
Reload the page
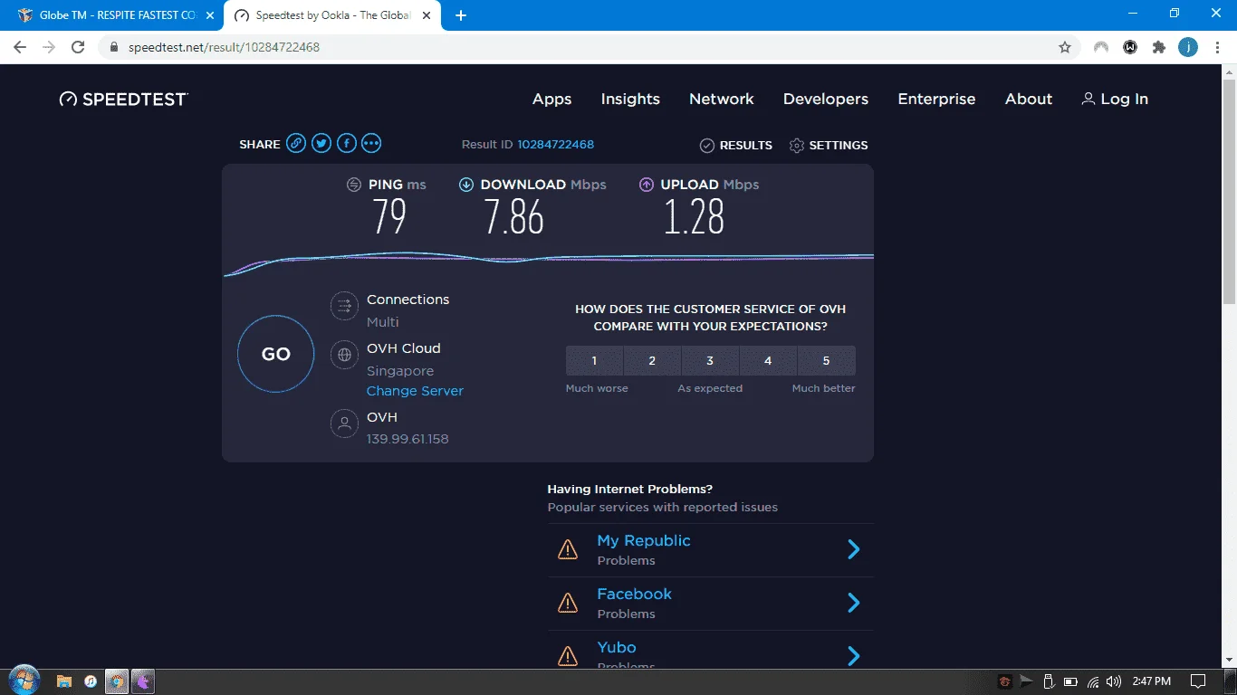tap(78, 47)
